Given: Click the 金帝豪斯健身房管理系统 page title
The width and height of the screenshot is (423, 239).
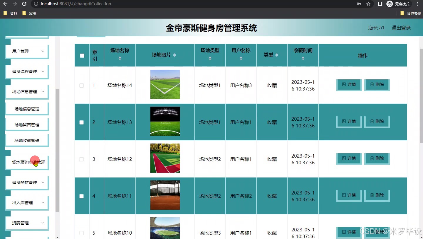Looking at the screenshot, I should [211, 28].
